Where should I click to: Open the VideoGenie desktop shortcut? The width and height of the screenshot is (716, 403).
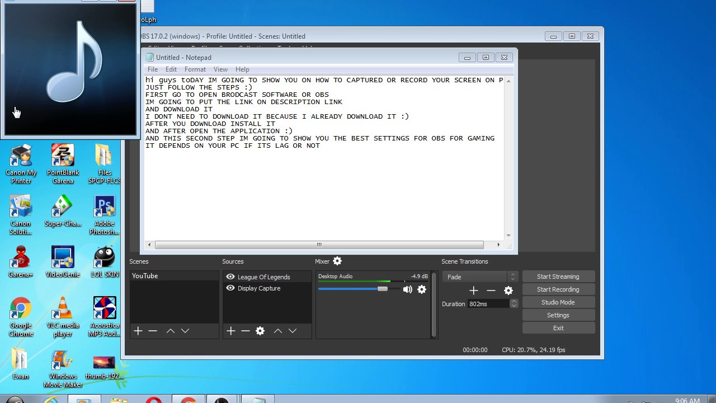pyautogui.click(x=63, y=262)
